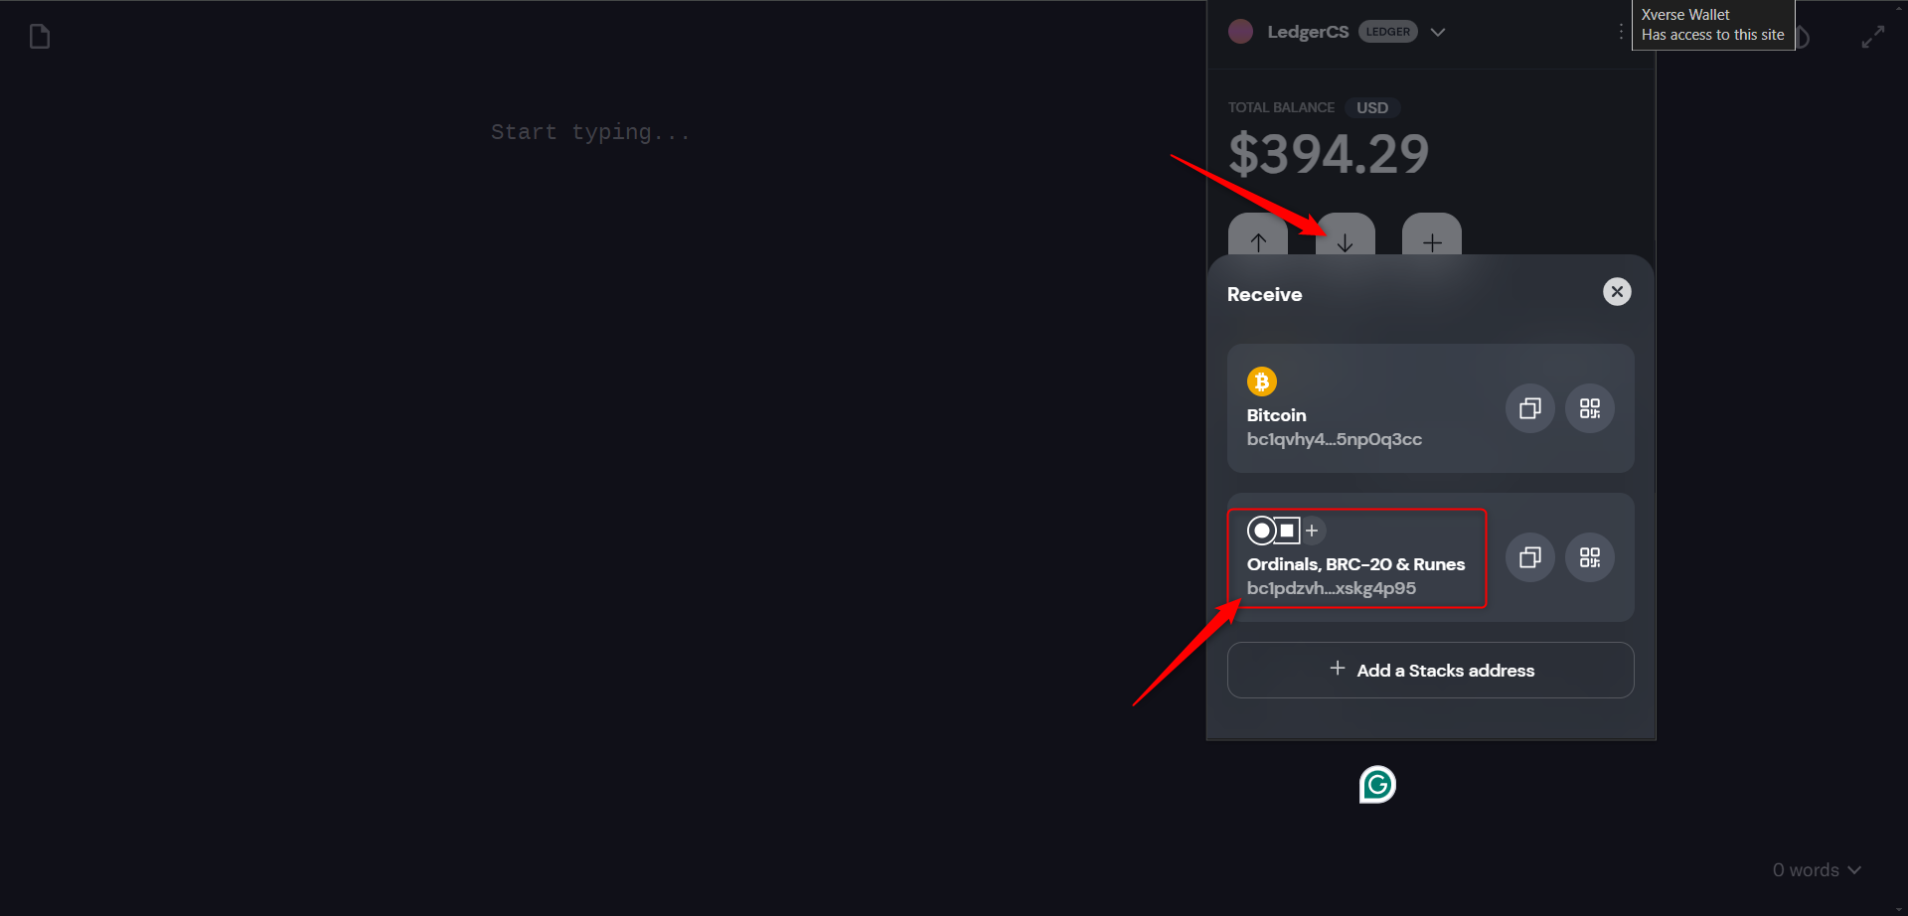Viewport: 1908px width, 916px height.
Task: Close the Receive panel
Action: [x=1617, y=292]
